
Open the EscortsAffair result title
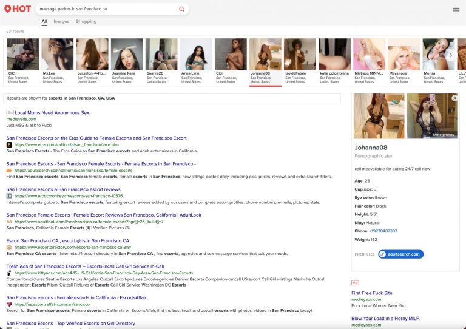pyautogui.click(x=76, y=297)
